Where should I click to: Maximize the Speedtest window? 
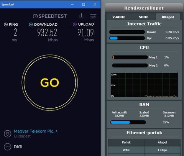tap(84, 5)
